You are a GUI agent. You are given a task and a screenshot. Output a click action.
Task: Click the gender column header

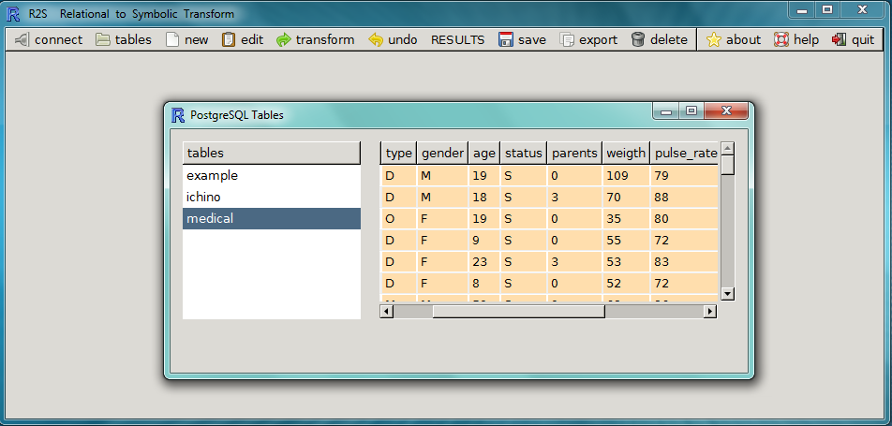(x=442, y=154)
